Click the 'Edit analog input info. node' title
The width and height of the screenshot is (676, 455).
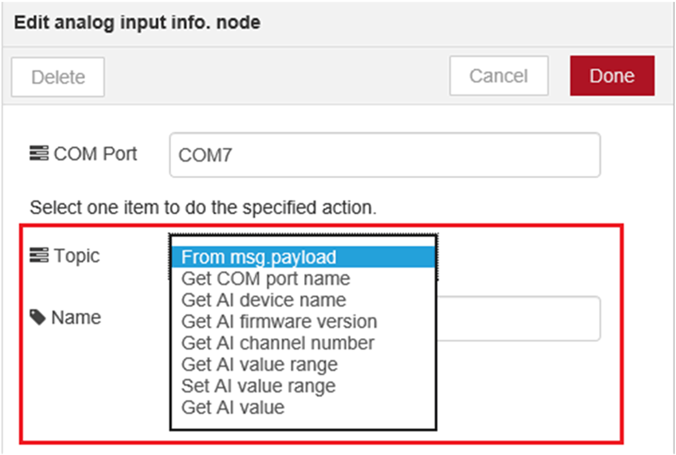coord(137,22)
